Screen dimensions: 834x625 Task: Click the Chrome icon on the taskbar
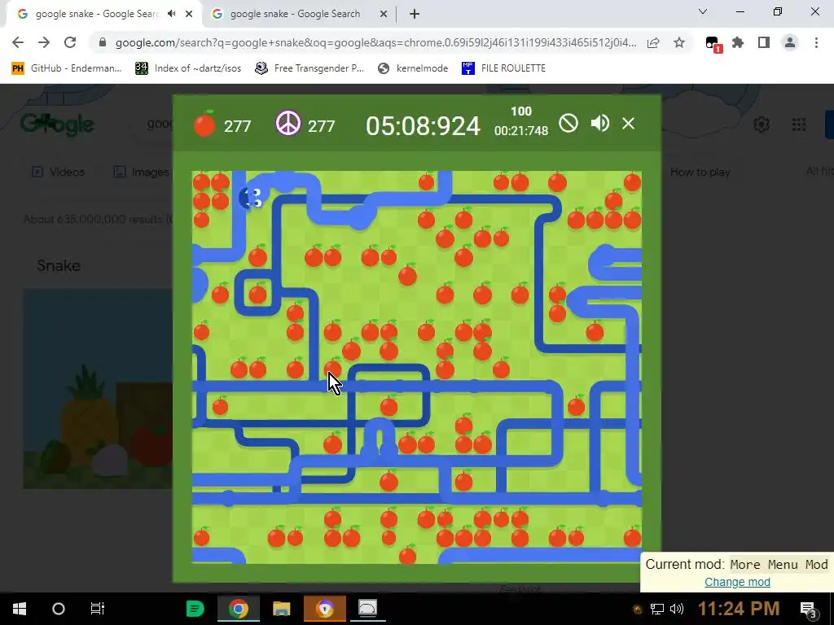pos(239,609)
